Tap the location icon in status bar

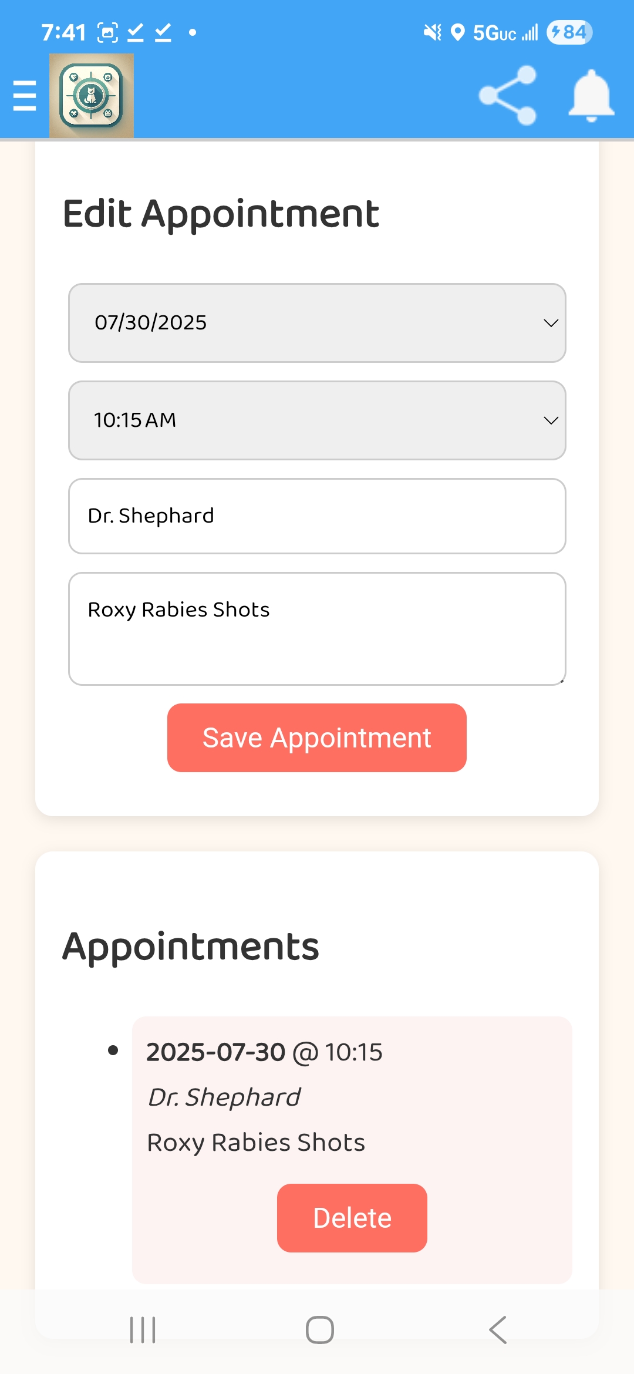coord(457,32)
